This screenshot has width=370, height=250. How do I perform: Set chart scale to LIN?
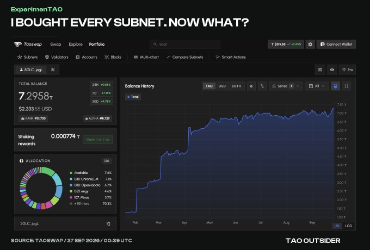click(337, 226)
